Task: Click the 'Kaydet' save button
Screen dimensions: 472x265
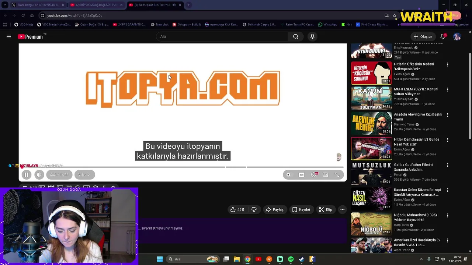Action: coord(301,209)
